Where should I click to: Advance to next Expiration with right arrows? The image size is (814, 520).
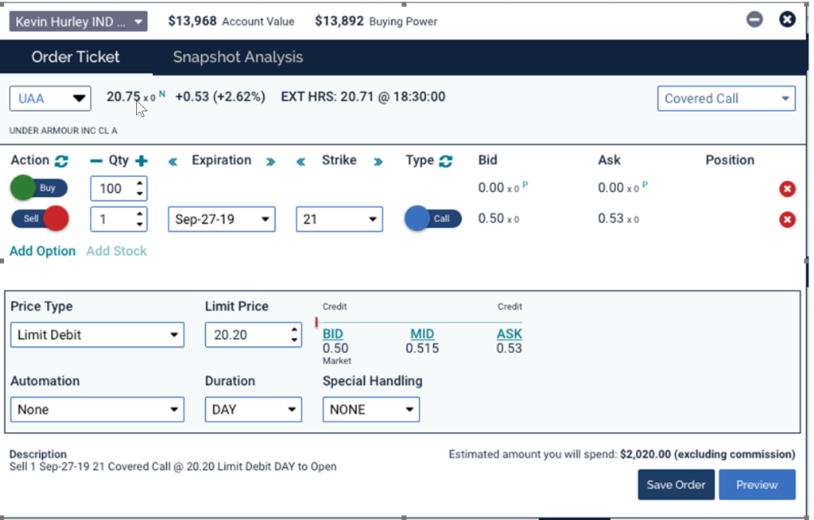270,161
